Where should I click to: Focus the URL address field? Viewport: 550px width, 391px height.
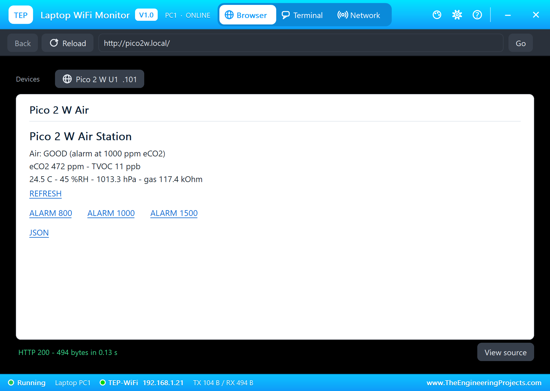[301, 43]
